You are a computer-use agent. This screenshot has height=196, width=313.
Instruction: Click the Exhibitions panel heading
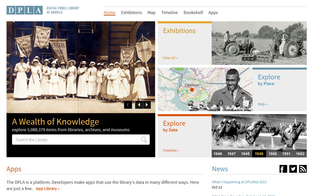(179, 31)
